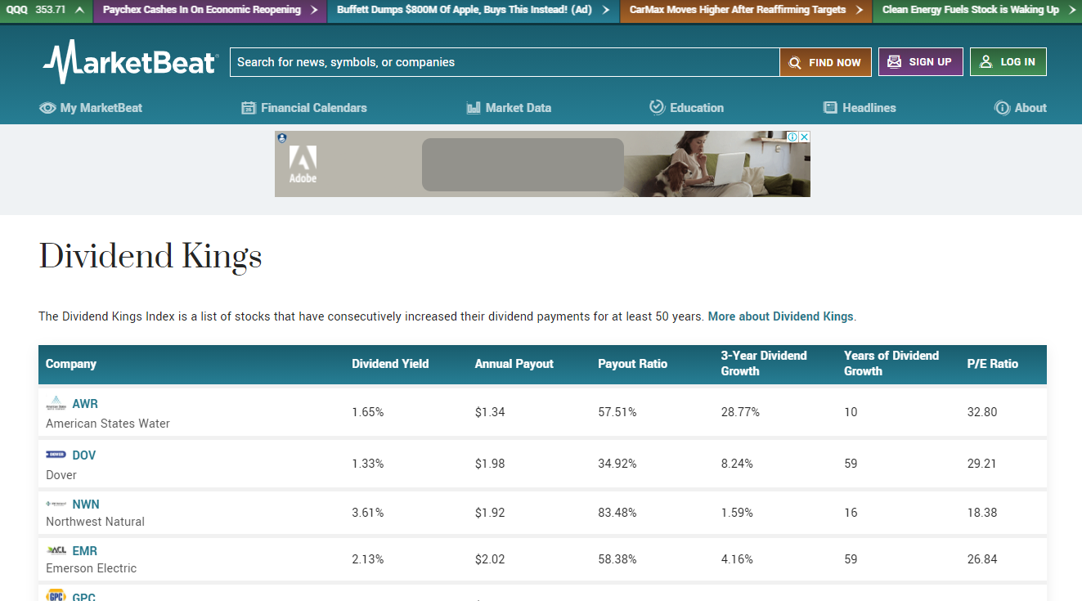Open the NWN ticker link
Screen dimensions: 1082x601
click(x=86, y=505)
